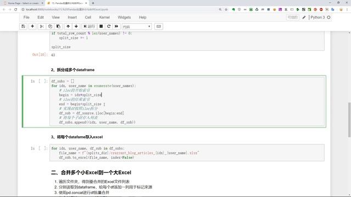Open the browser profile avatar

tap(341, 9)
